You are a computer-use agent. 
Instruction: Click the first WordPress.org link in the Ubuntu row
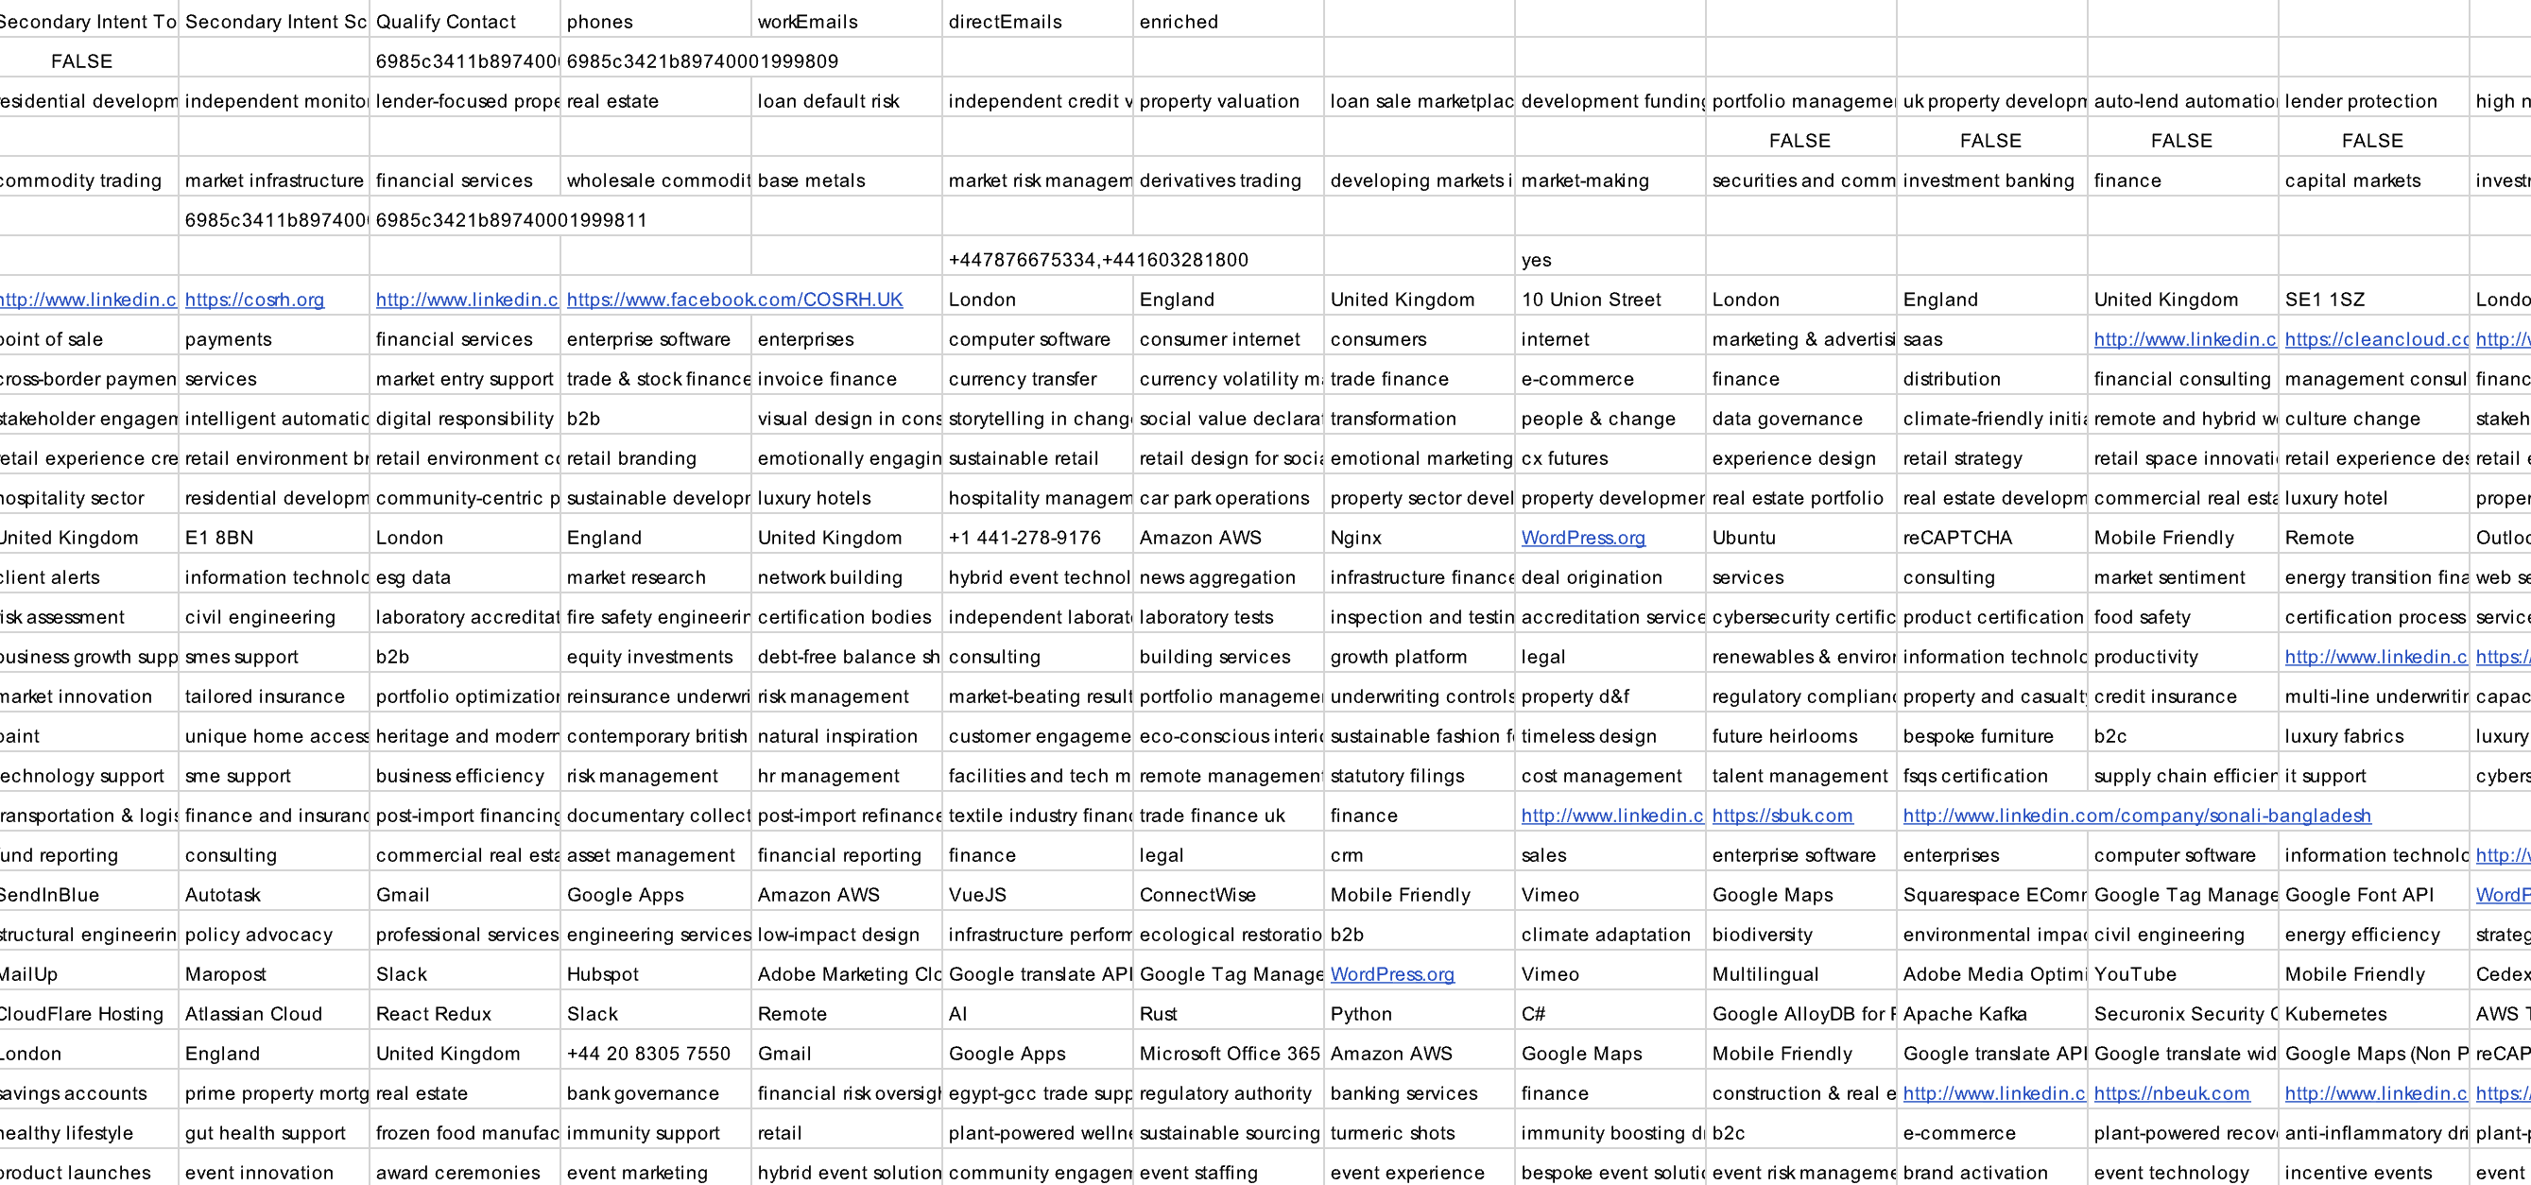tap(1582, 539)
